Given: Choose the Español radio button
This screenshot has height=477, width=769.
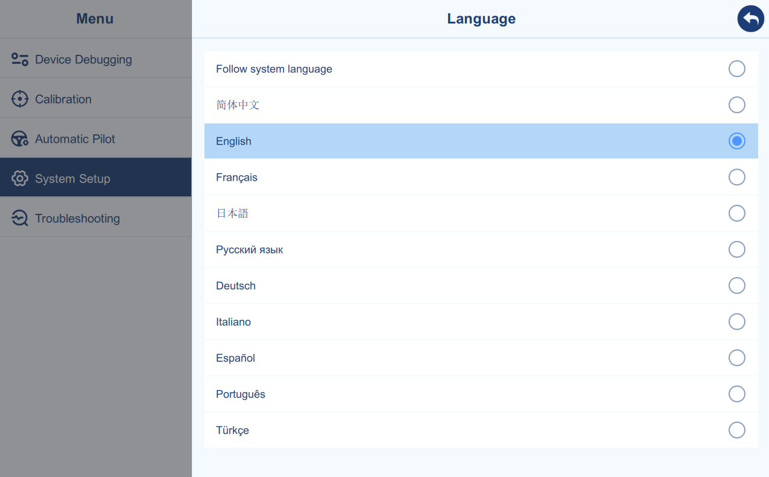Looking at the screenshot, I should [736, 358].
